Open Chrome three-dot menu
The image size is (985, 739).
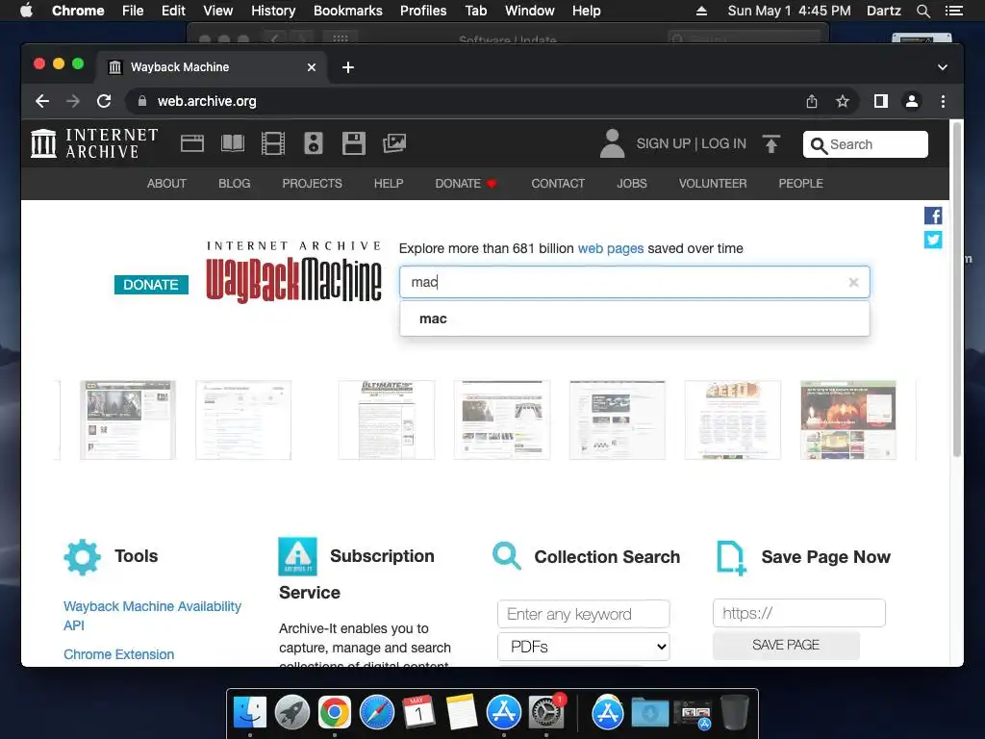pos(943,101)
